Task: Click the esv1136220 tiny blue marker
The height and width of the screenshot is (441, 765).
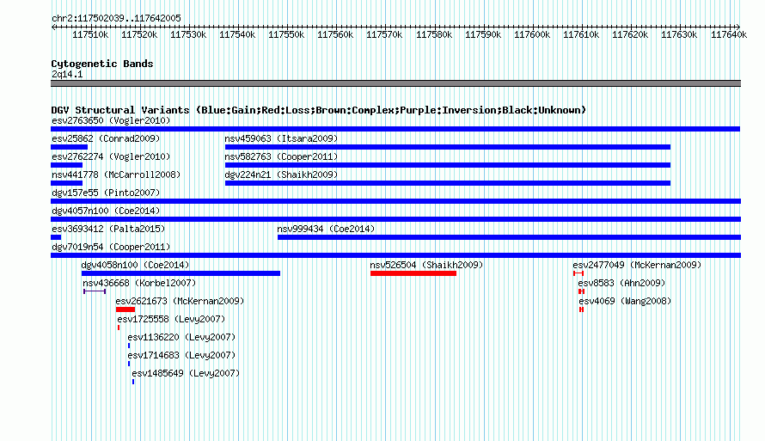Action: pyautogui.click(x=129, y=346)
